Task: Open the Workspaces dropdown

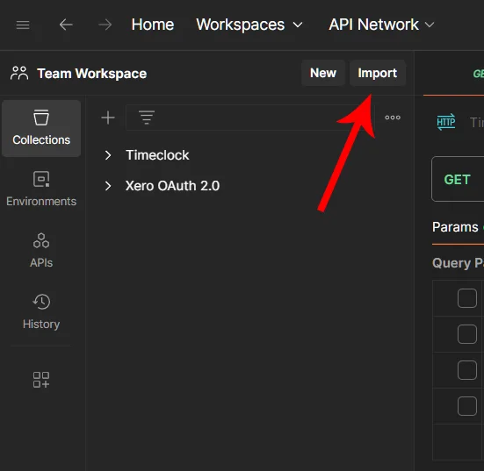Action: point(249,25)
